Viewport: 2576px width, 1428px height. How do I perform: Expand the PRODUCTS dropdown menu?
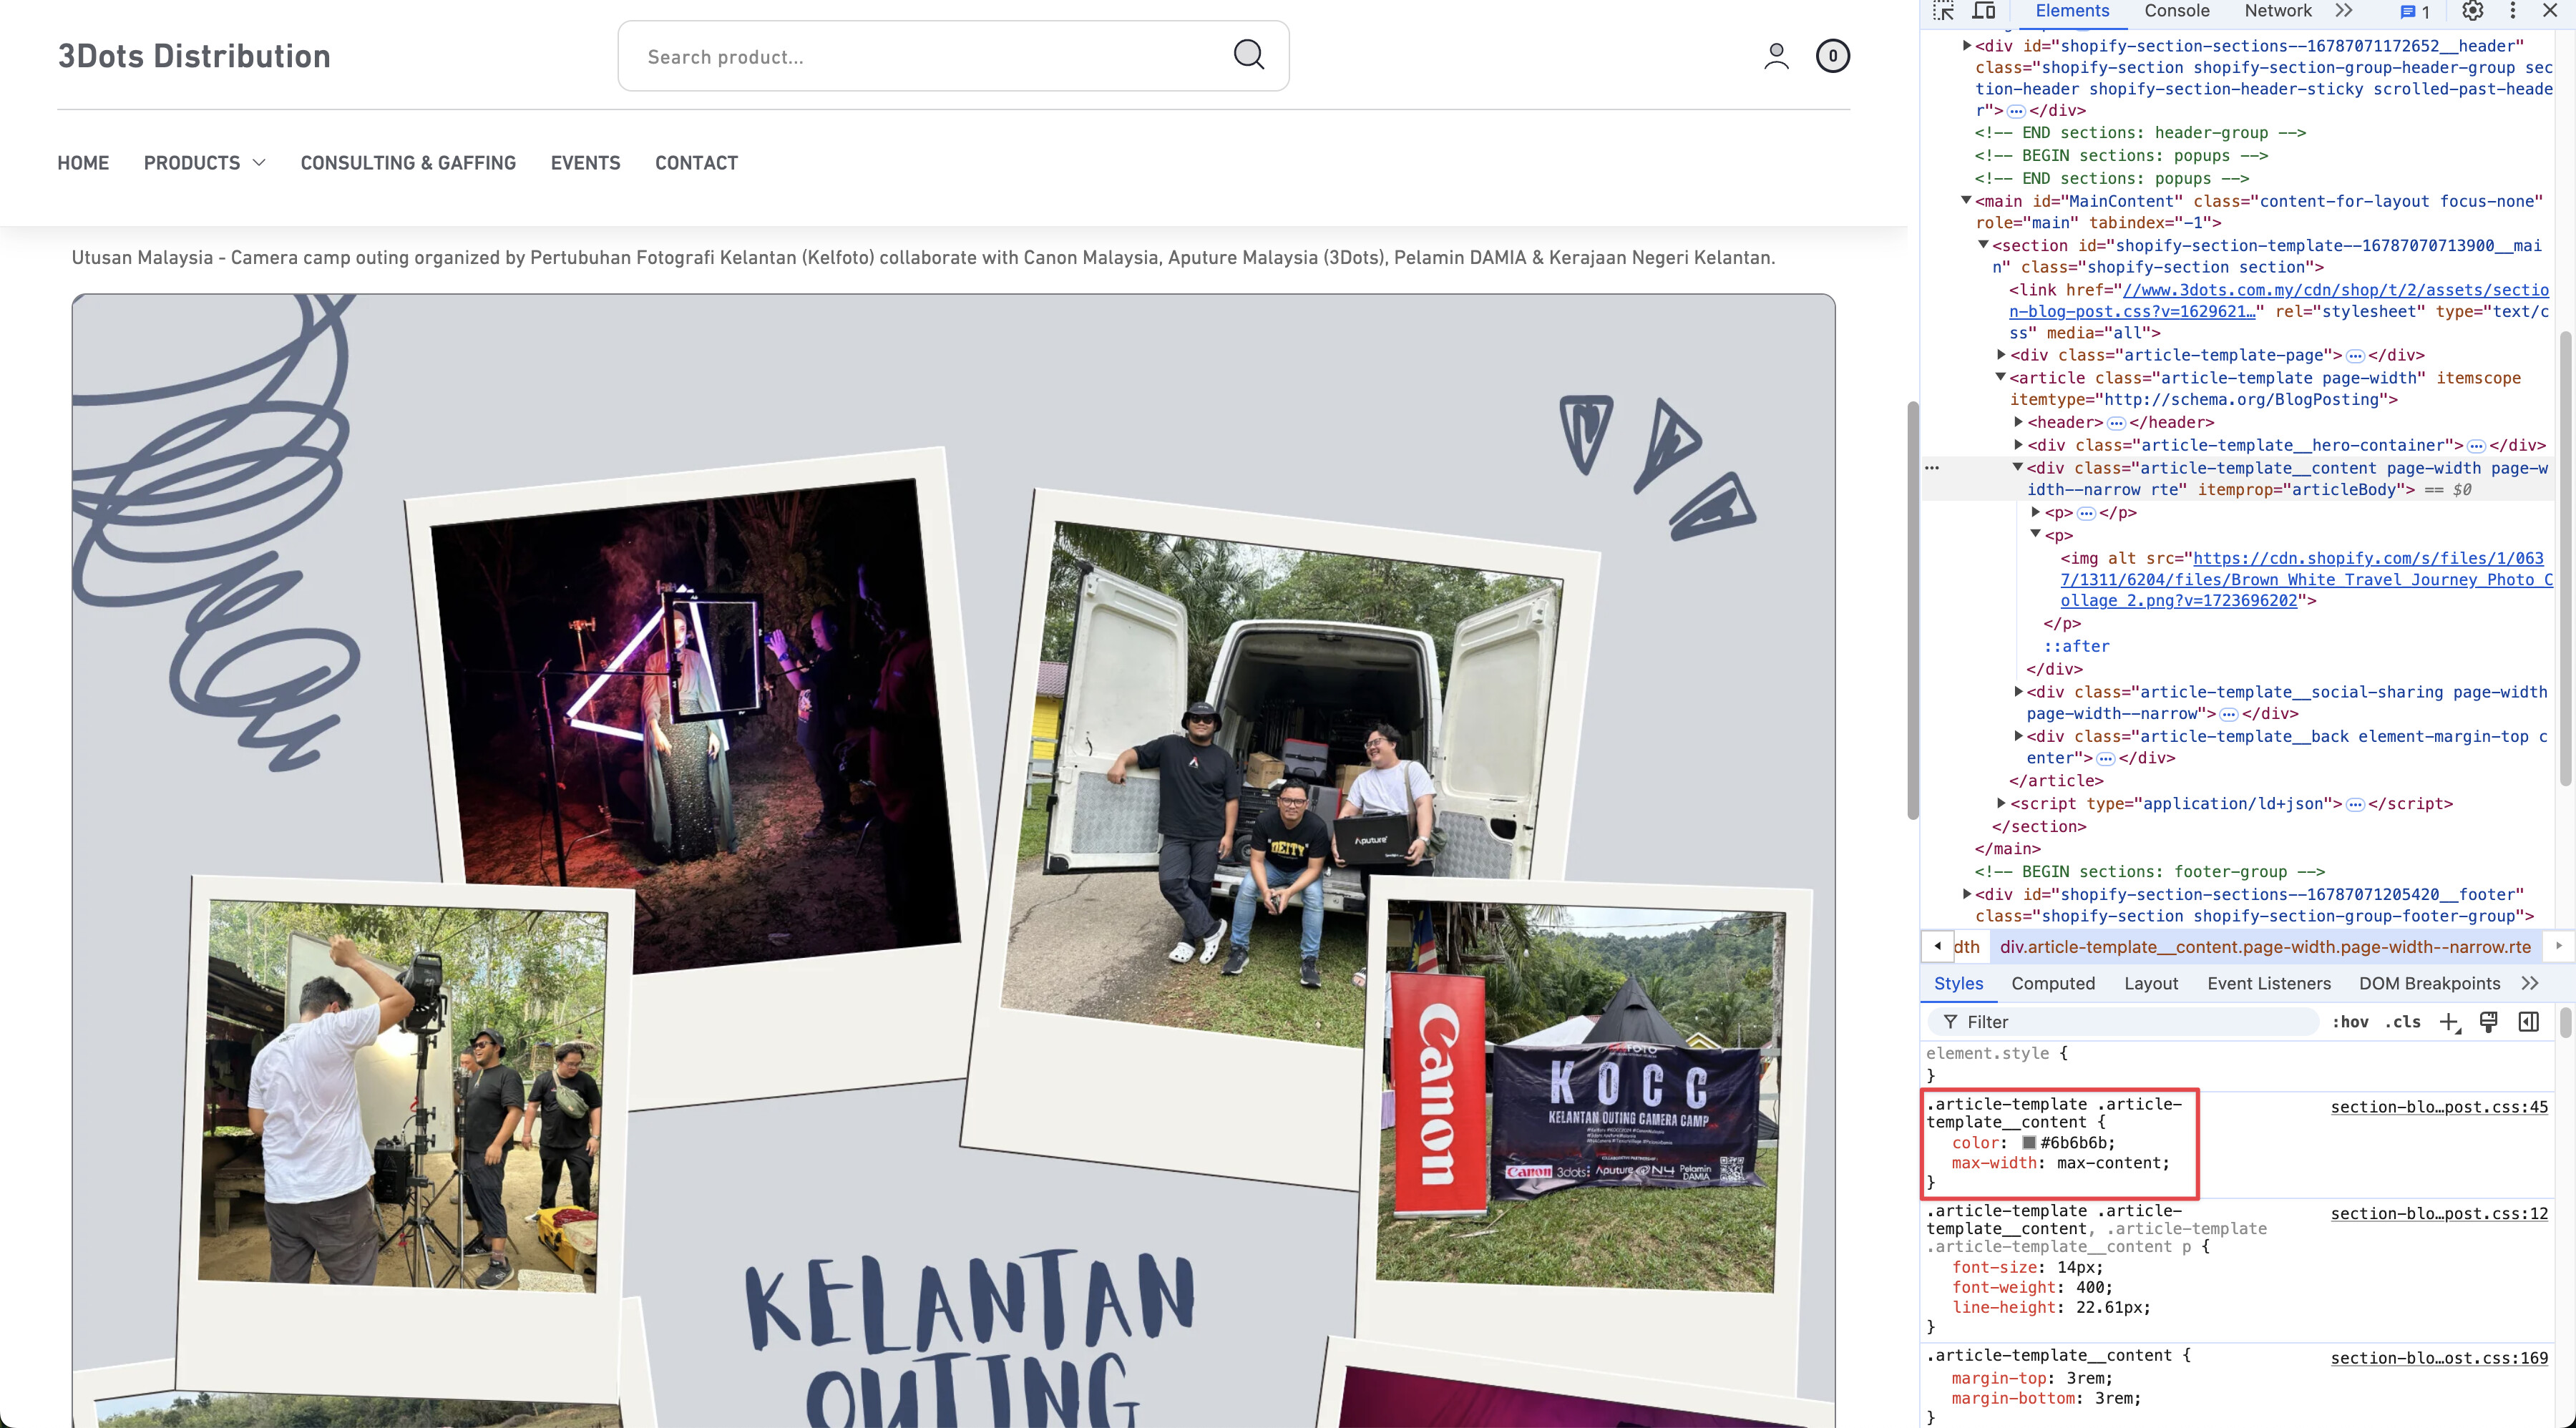(x=204, y=162)
